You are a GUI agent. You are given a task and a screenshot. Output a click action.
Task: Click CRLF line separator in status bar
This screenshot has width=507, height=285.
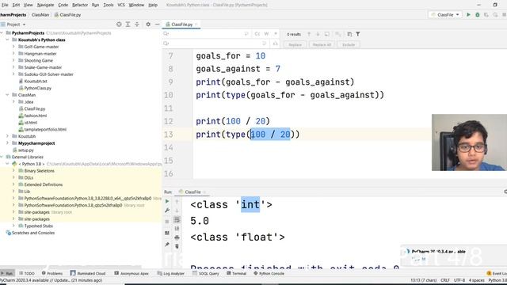[445, 280]
